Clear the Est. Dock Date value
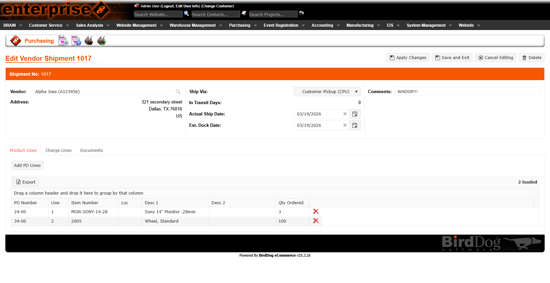550x283 pixels. 345,125
